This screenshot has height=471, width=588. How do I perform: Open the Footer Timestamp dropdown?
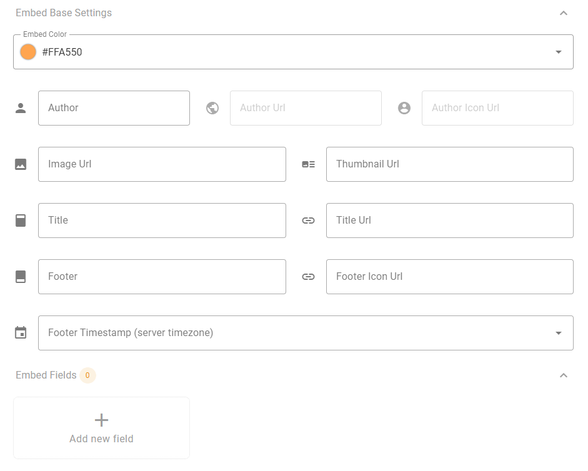point(558,333)
